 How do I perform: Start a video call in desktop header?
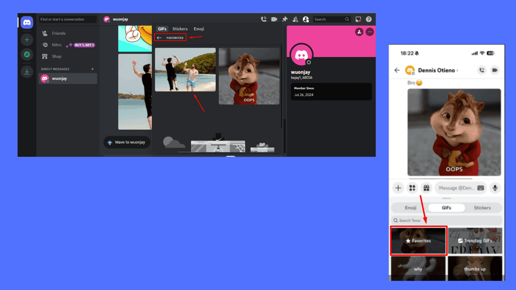pos(274,19)
